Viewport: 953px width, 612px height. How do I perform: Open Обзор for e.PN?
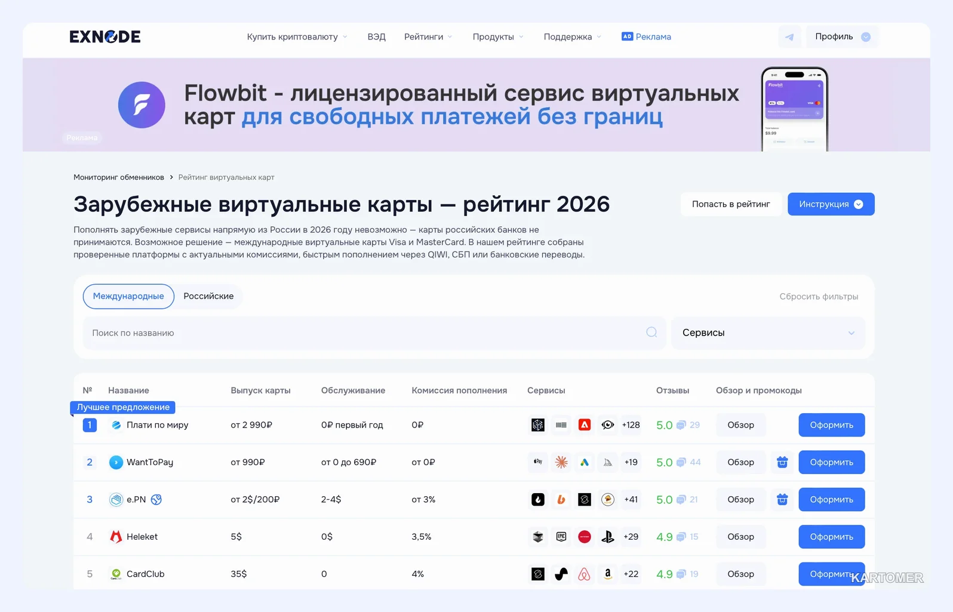tap(740, 500)
